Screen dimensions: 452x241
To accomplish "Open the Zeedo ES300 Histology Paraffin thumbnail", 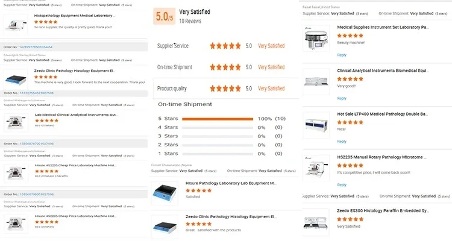I will pos(318,220).
